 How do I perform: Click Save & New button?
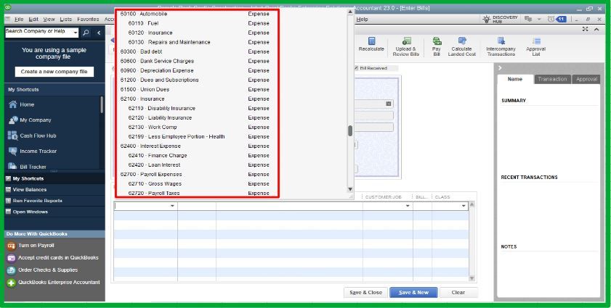tap(413, 293)
